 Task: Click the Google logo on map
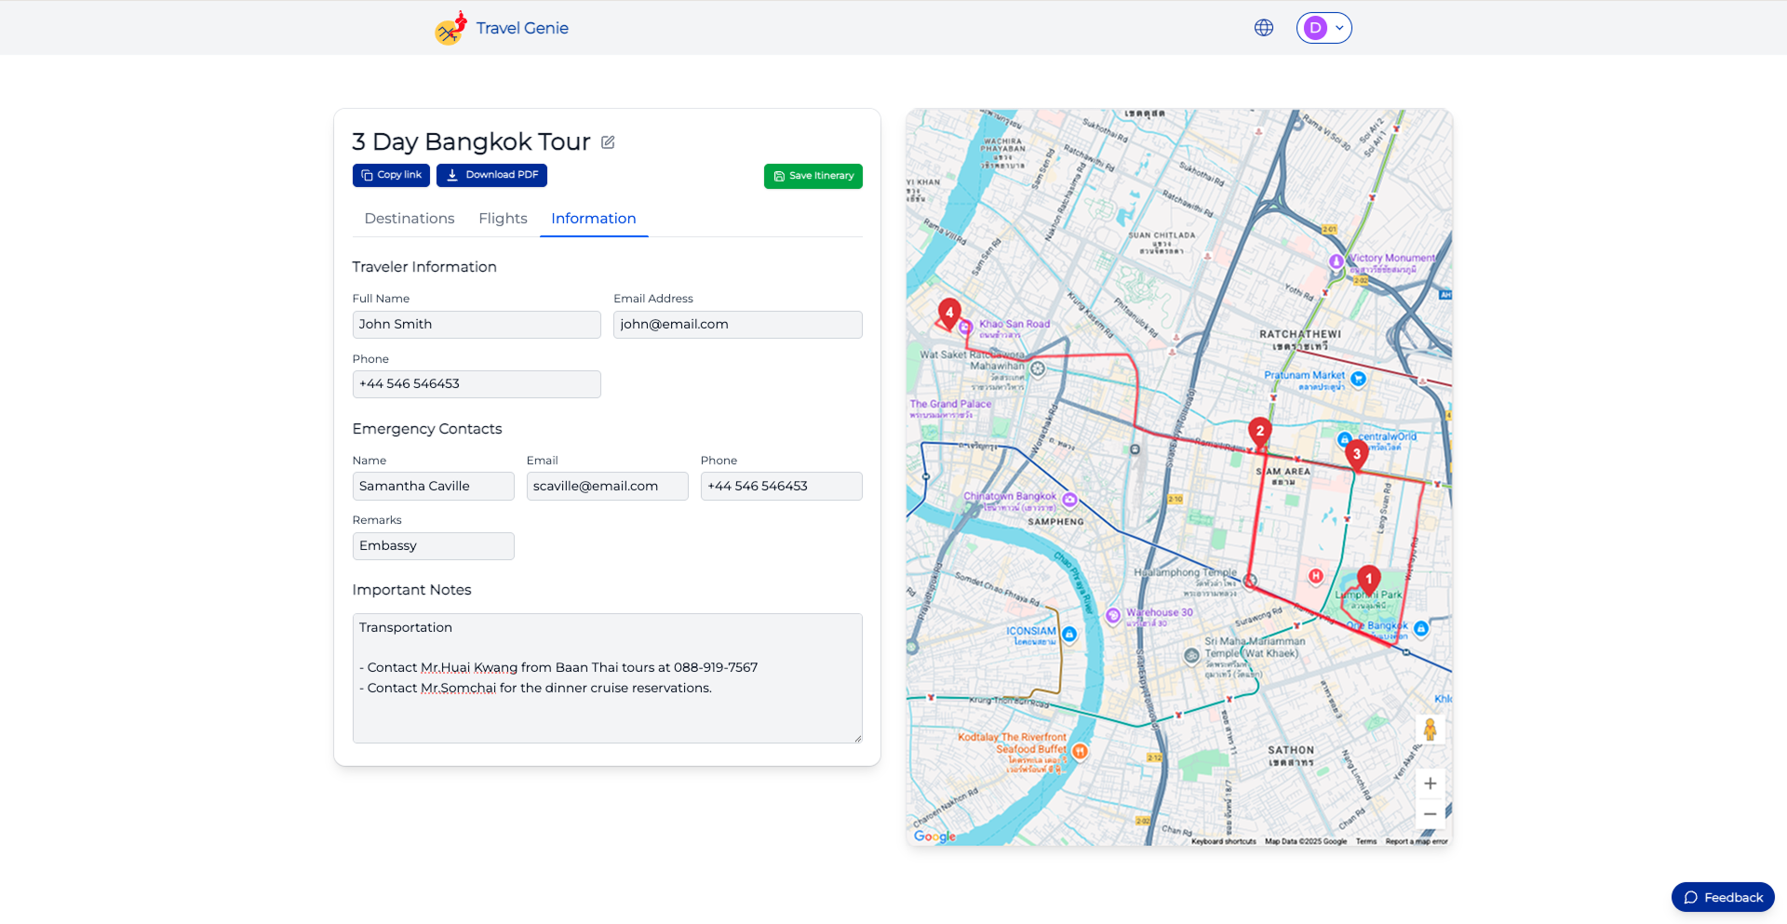(934, 837)
